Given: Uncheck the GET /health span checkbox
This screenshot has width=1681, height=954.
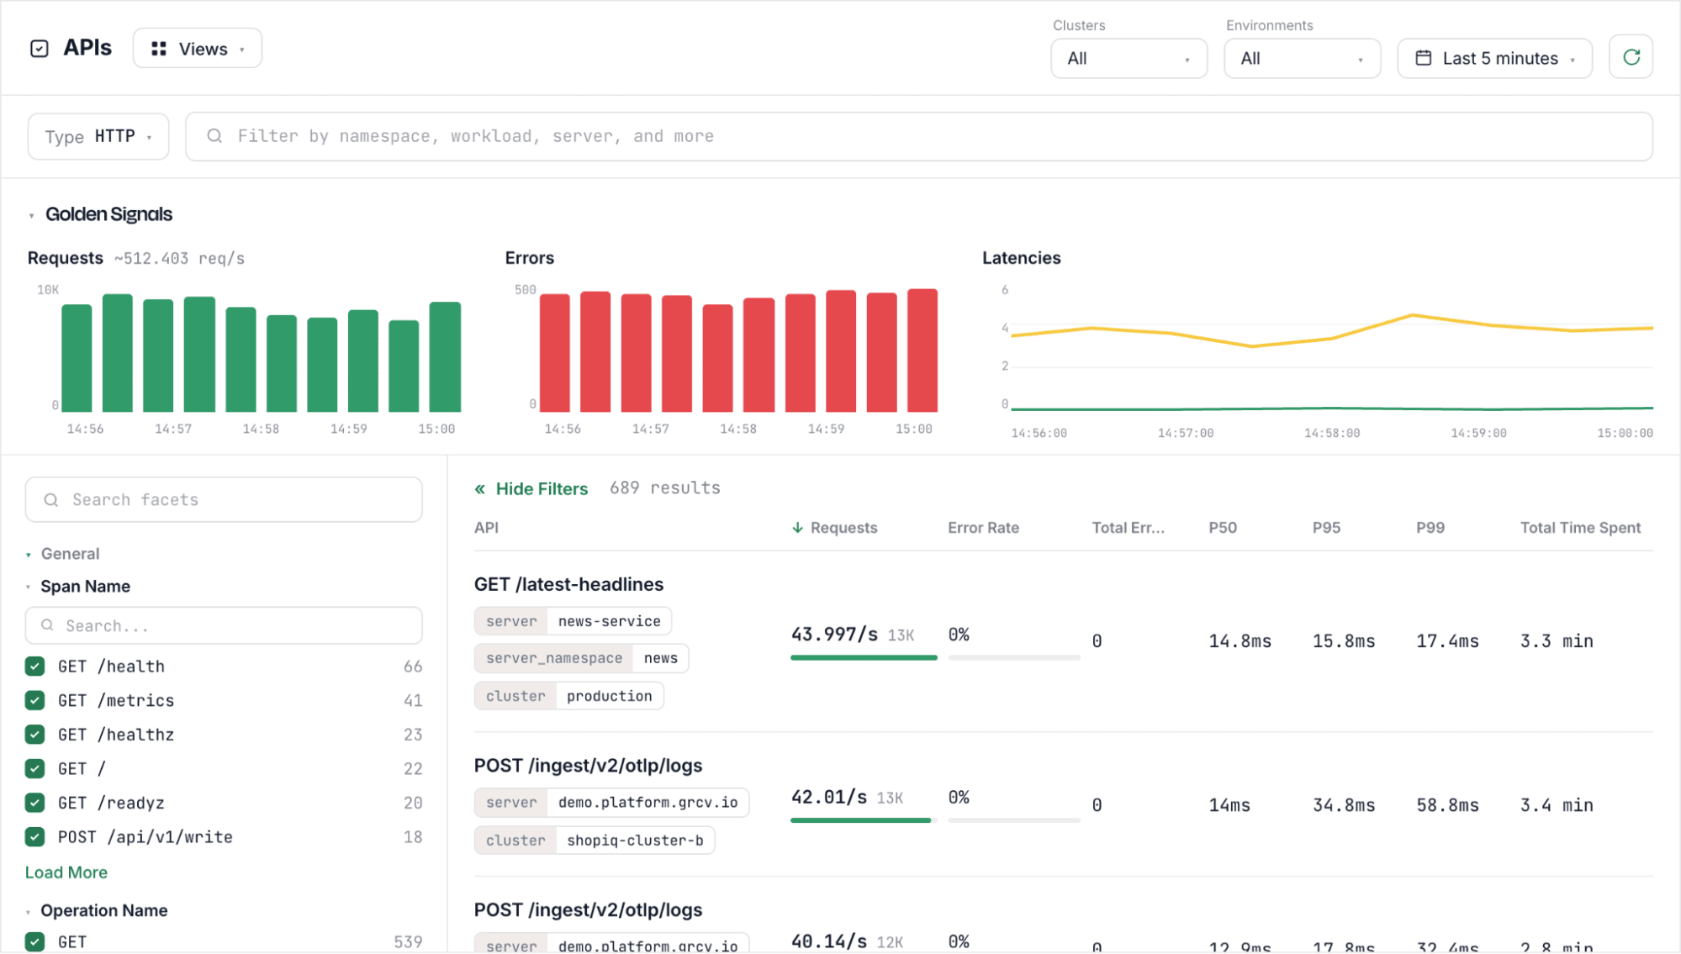Looking at the screenshot, I should point(35,667).
